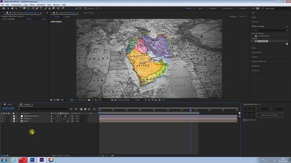
Task: Select the Hand tool
Action: coord(12,8)
